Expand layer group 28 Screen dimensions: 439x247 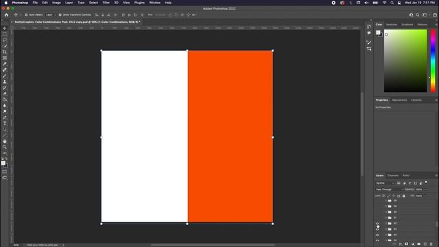pyautogui.click(x=385, y=200)
